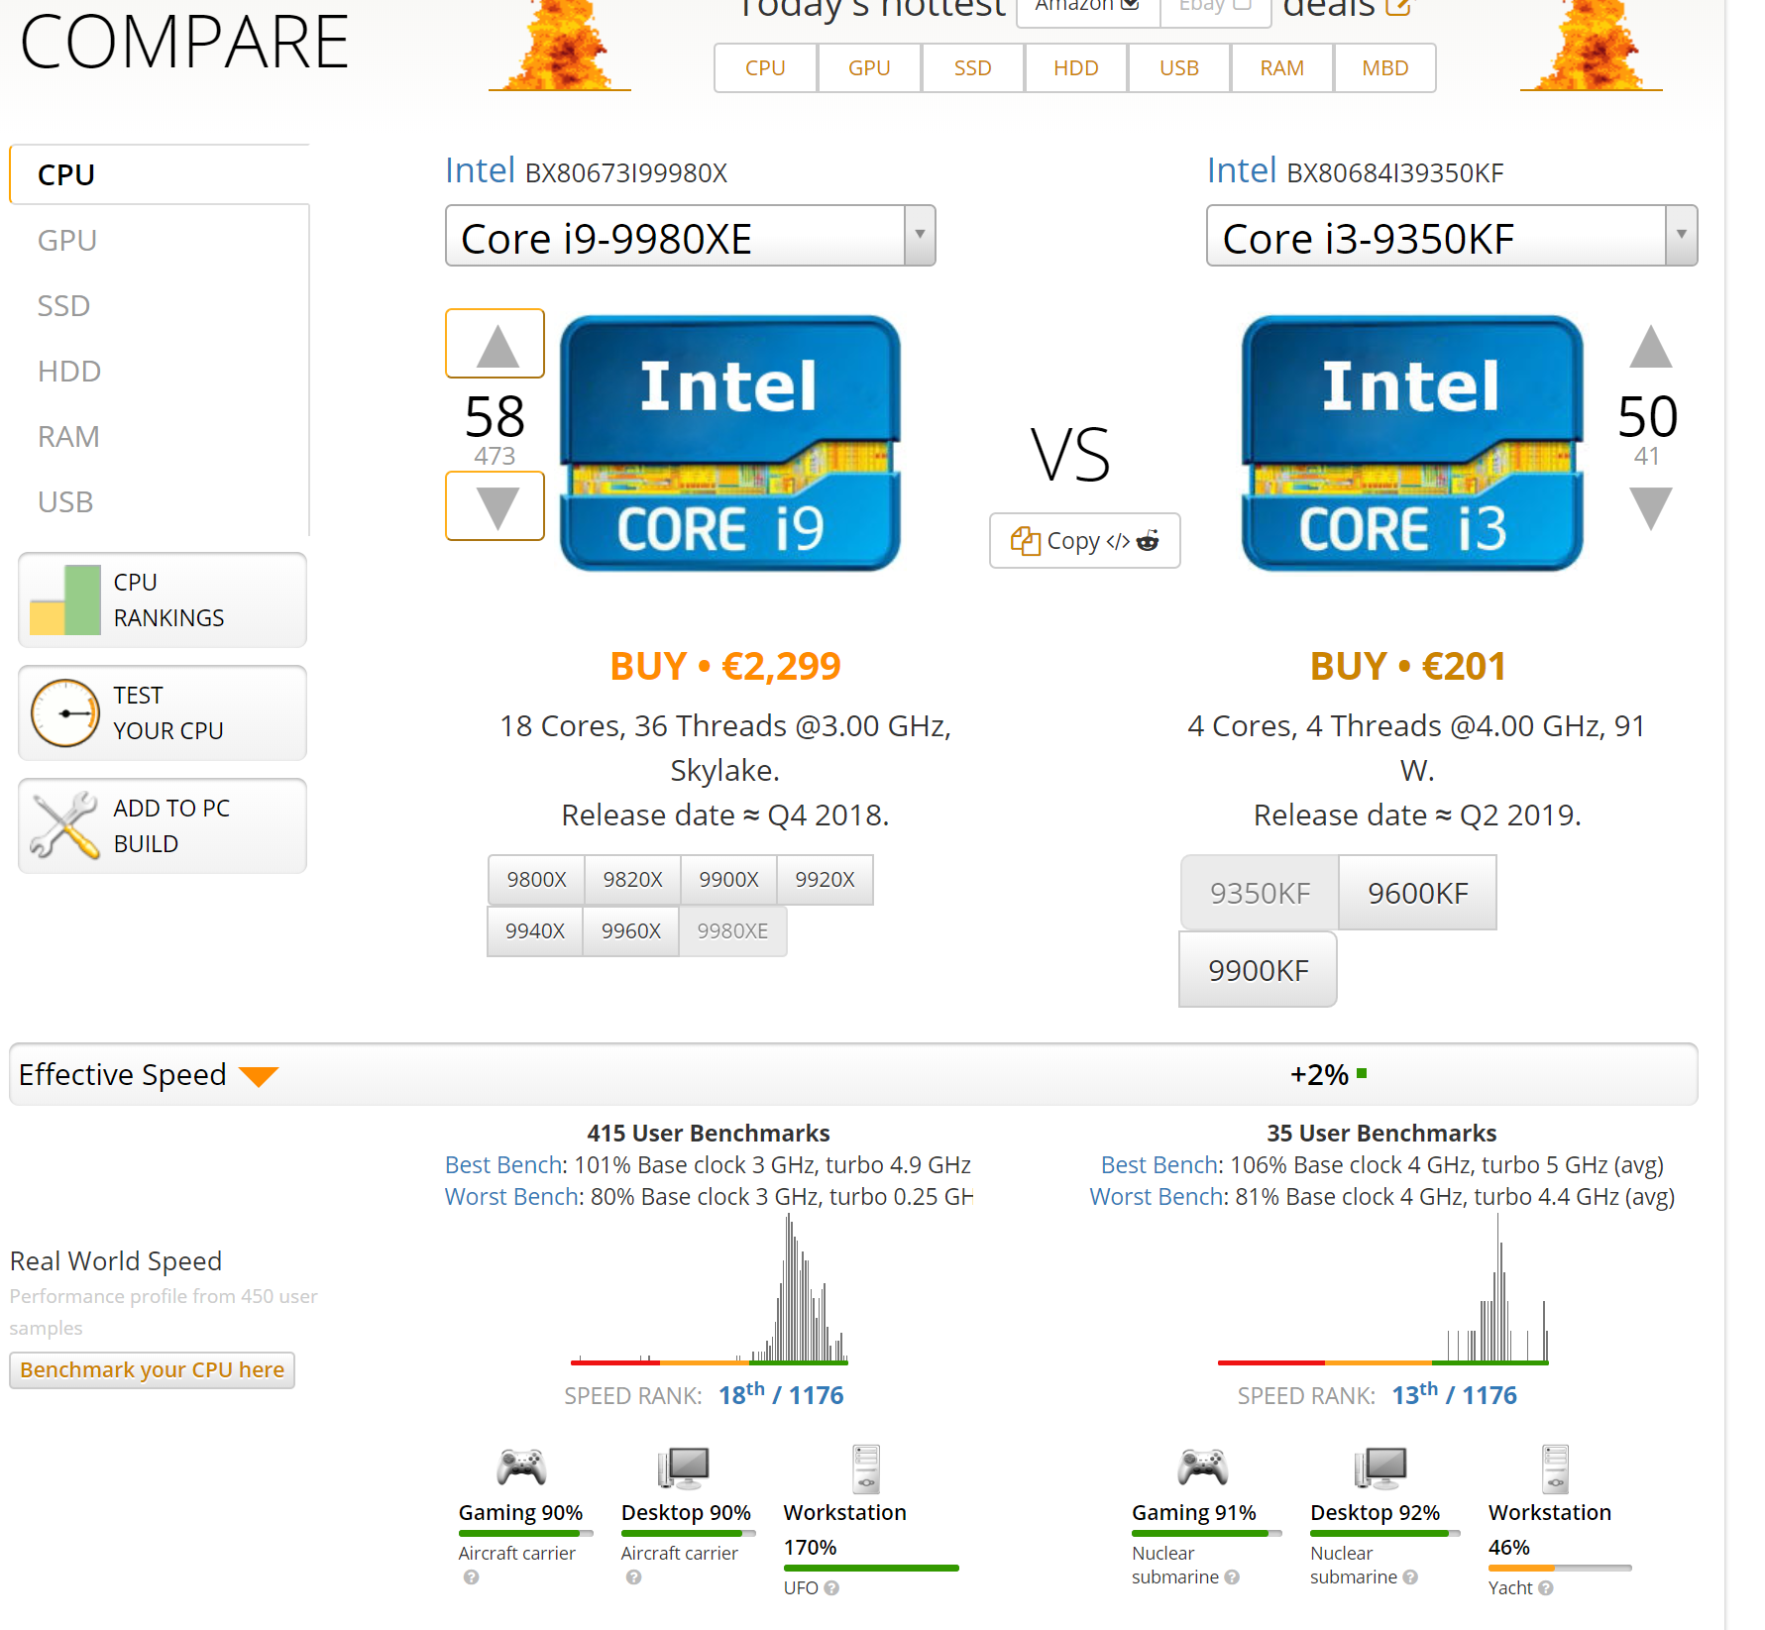Select GPU in the left sidebar
The image size is (1765, 1630).
67,241
